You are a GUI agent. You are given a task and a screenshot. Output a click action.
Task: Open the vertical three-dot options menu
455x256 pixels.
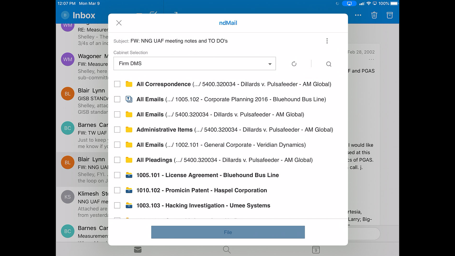[x=327, y=41]
